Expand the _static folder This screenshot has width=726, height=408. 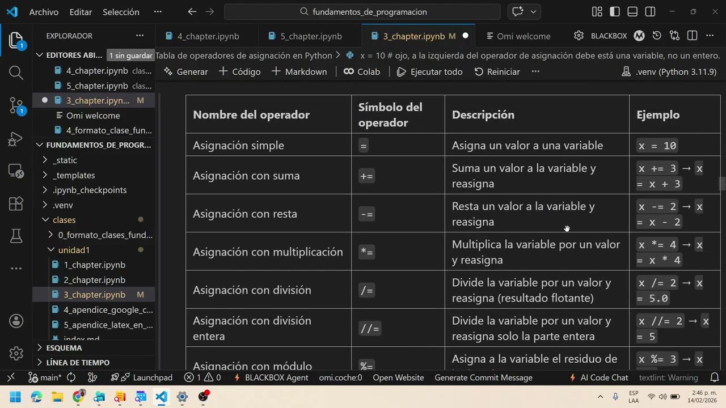pyautogui.click(x=94, y=160)
